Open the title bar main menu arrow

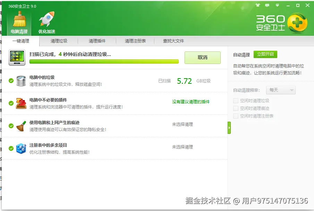point(277,5)
